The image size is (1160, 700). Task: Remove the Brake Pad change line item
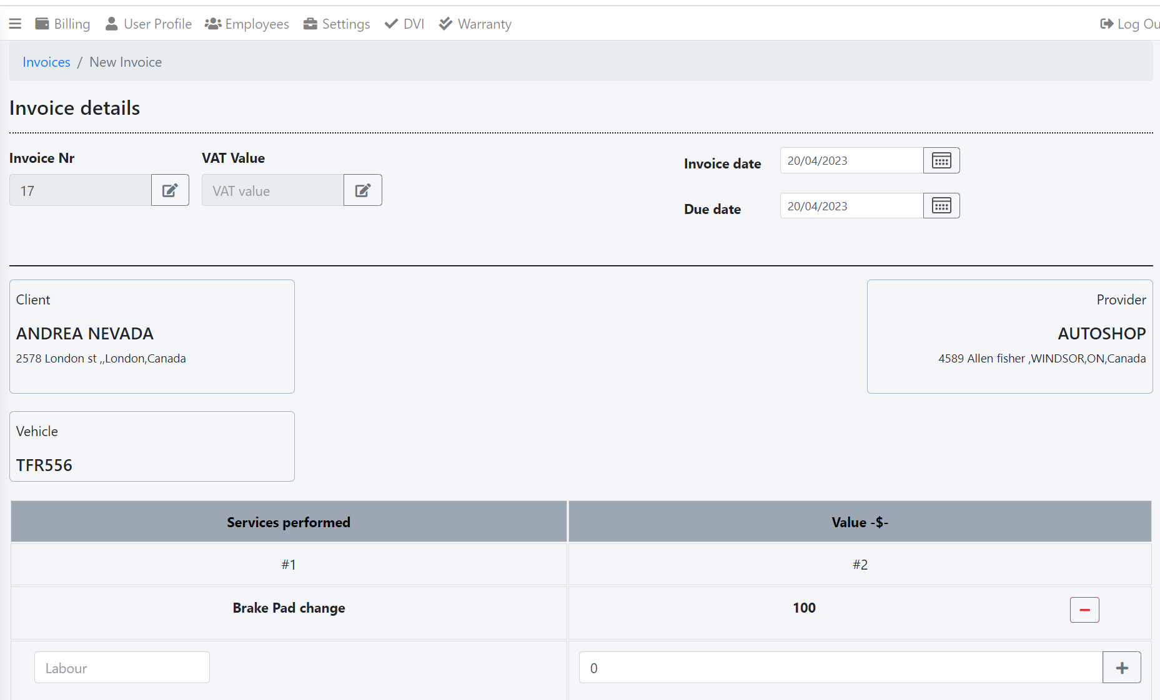tap(1084, 610)
